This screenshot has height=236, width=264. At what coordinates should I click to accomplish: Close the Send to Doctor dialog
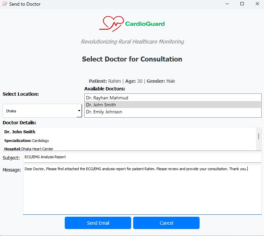point(257,4)
